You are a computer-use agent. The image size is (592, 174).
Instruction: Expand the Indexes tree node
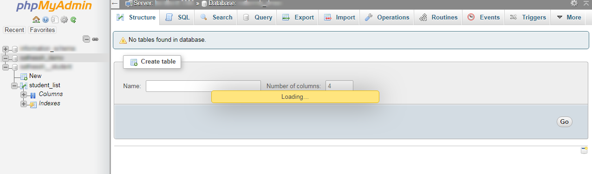[x=24, y=104]
